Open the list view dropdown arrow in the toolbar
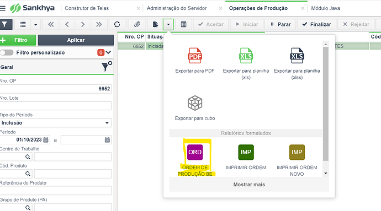The height and width of the screenshot is (211, 381). [x=35, y=24]
